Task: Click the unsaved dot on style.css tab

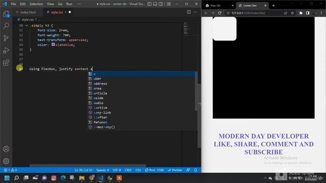Action: point(70,12)
